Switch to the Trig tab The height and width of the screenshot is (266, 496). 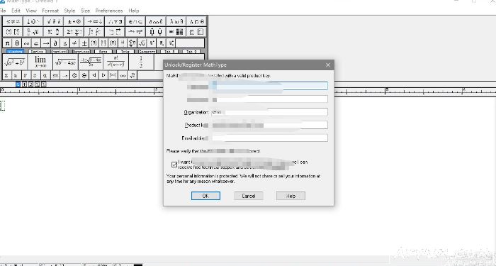pos(125,51)
